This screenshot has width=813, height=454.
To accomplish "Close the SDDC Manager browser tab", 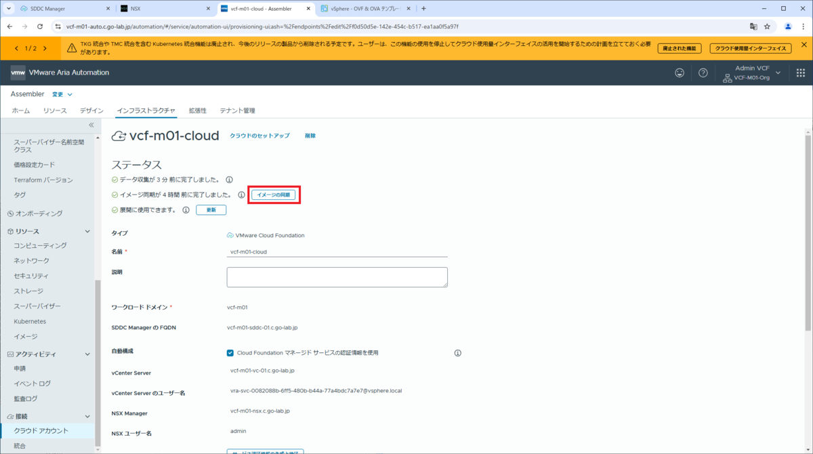I will [x=108, y=9].
